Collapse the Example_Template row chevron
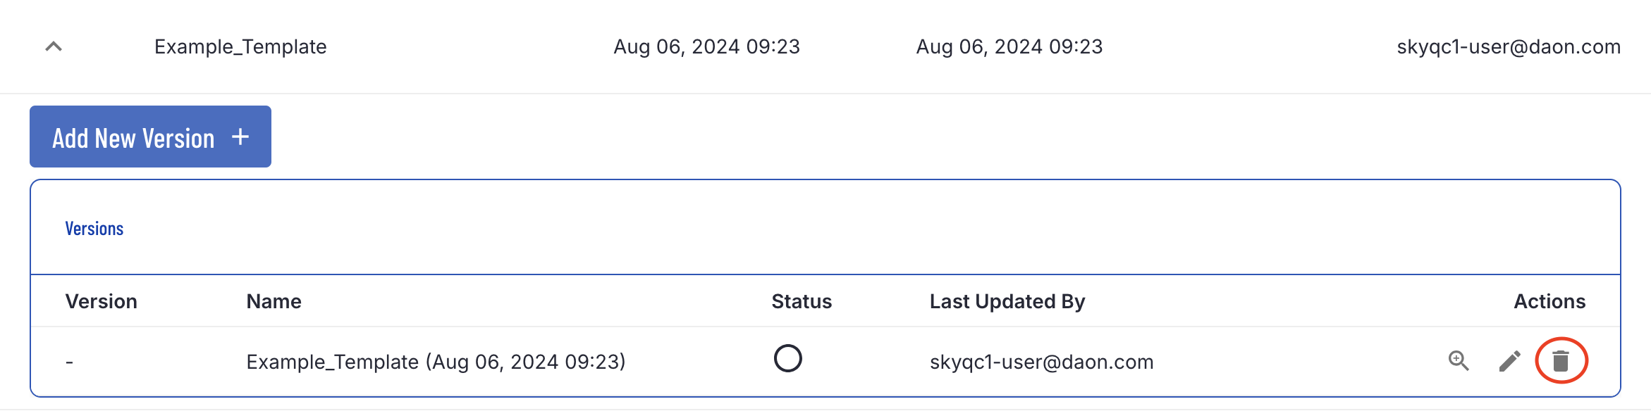This screenshot has height=411, width=1651. click(x=54, y=47)
